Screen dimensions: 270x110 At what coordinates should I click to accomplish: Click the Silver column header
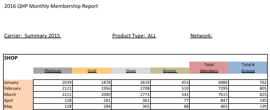(131, 71)
